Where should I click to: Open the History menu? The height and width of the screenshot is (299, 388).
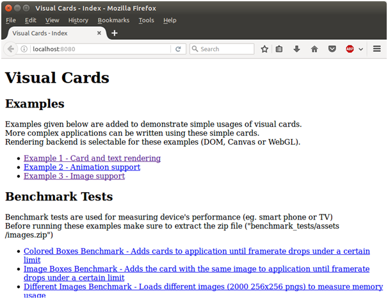point(78,20)
